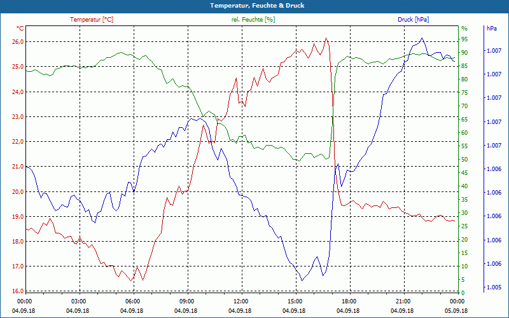Click the green '95' humidity axis value
Screen dimensions: 509x318
(x=464, y=39)
